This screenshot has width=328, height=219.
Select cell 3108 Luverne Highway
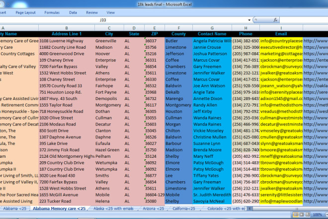(67, 41)
